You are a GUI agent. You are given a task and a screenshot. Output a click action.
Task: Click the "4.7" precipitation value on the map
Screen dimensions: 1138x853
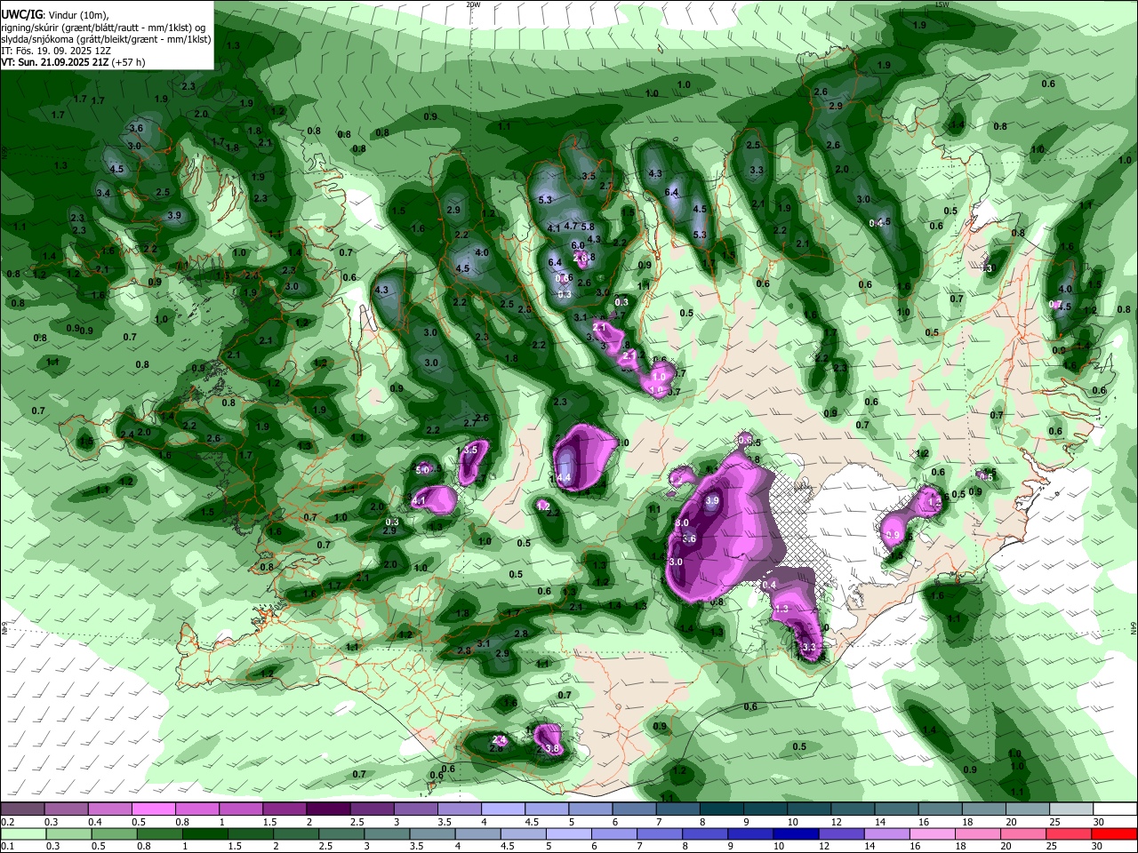point(571,227)
